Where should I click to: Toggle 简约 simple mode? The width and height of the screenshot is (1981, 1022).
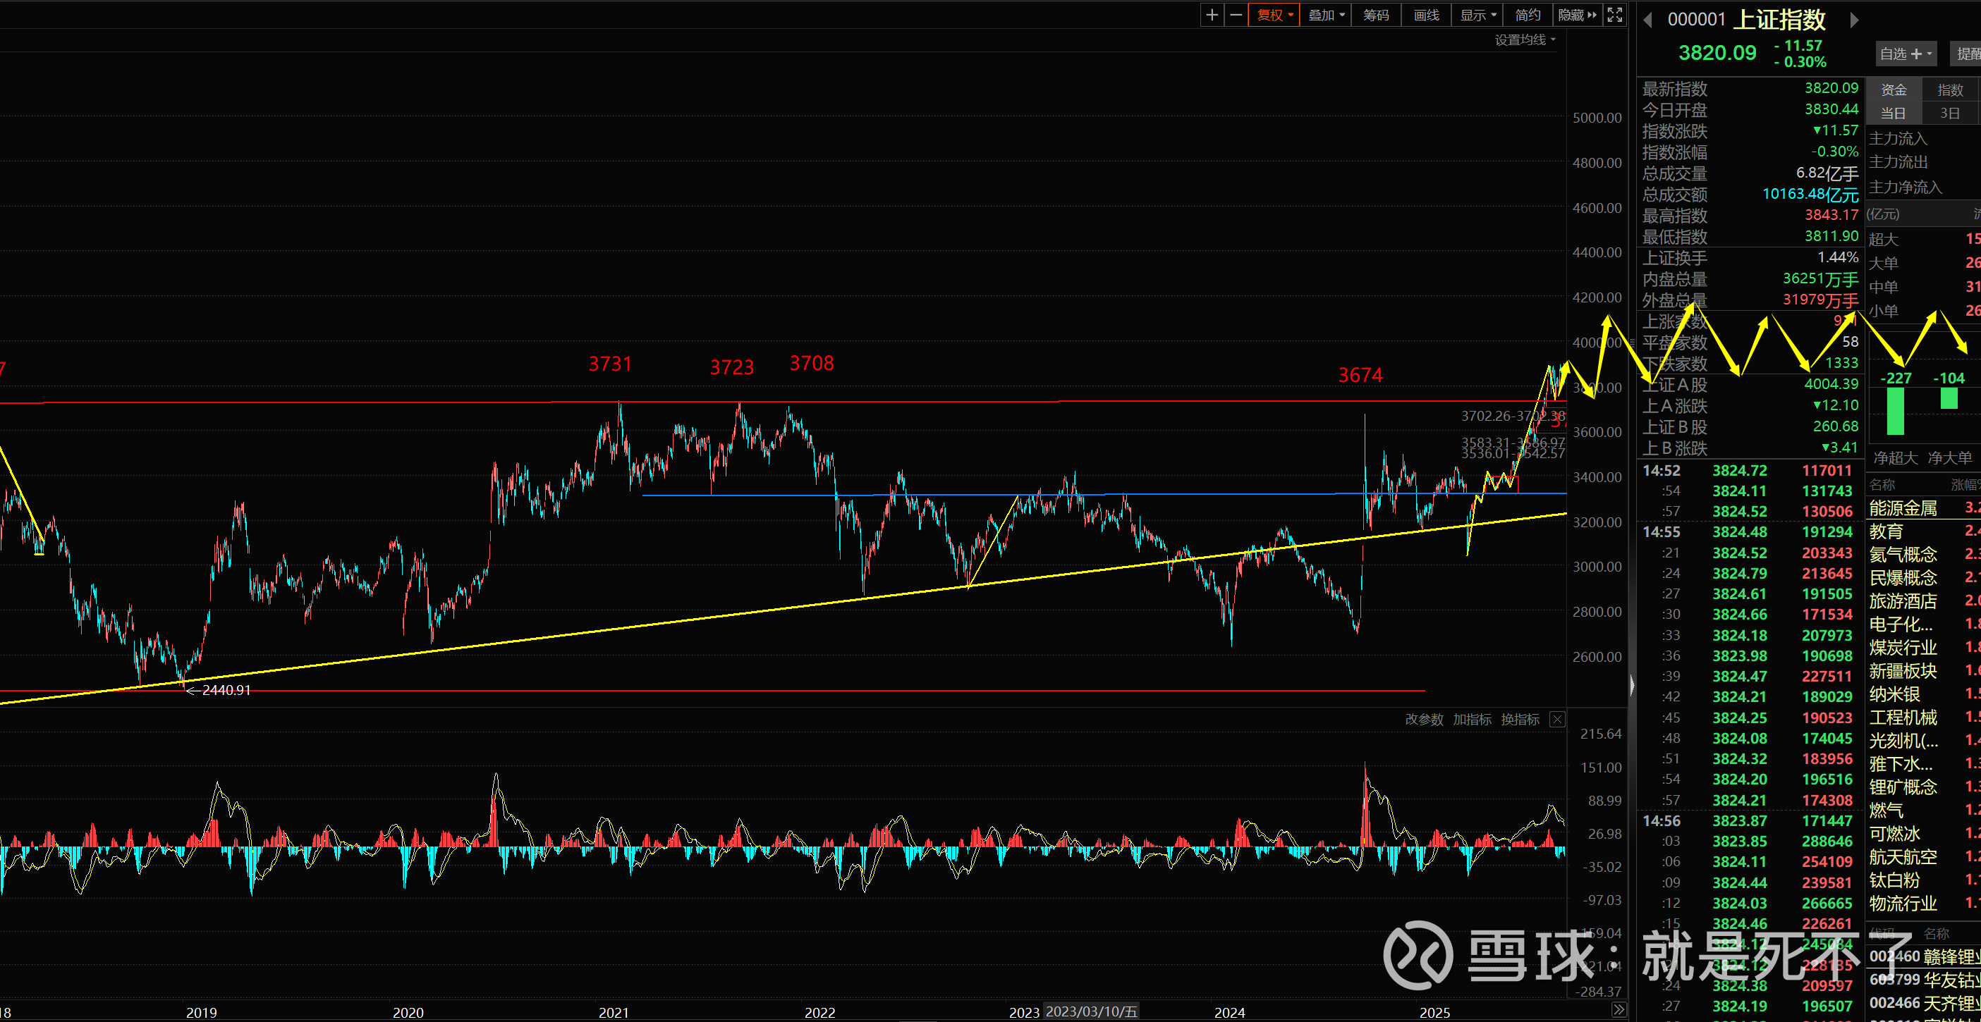tap(1528, 15)
